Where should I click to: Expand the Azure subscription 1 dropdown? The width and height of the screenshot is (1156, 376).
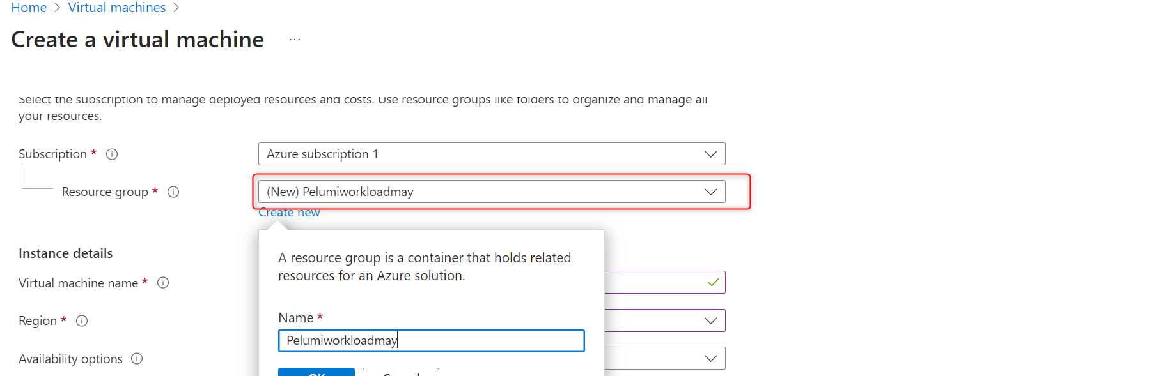710,154
